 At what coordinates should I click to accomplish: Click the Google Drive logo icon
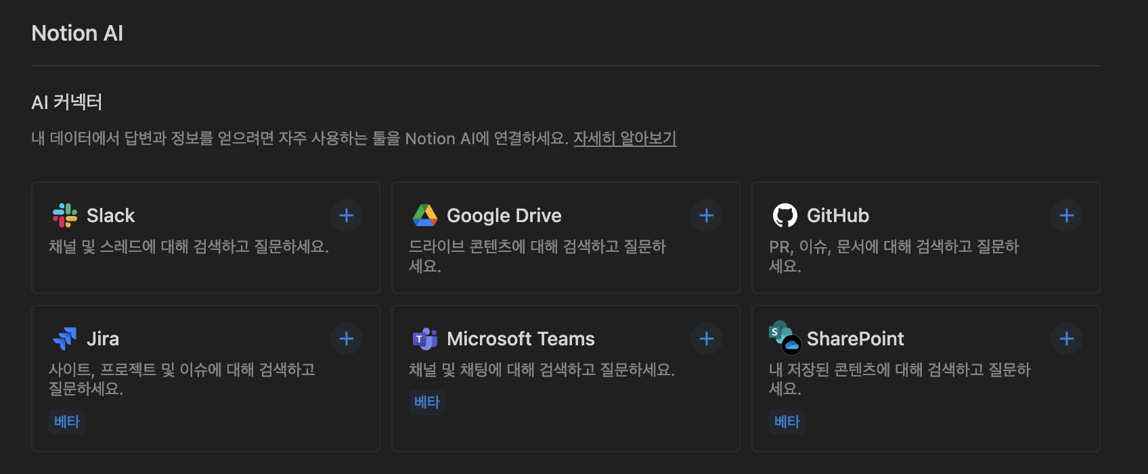425,215
